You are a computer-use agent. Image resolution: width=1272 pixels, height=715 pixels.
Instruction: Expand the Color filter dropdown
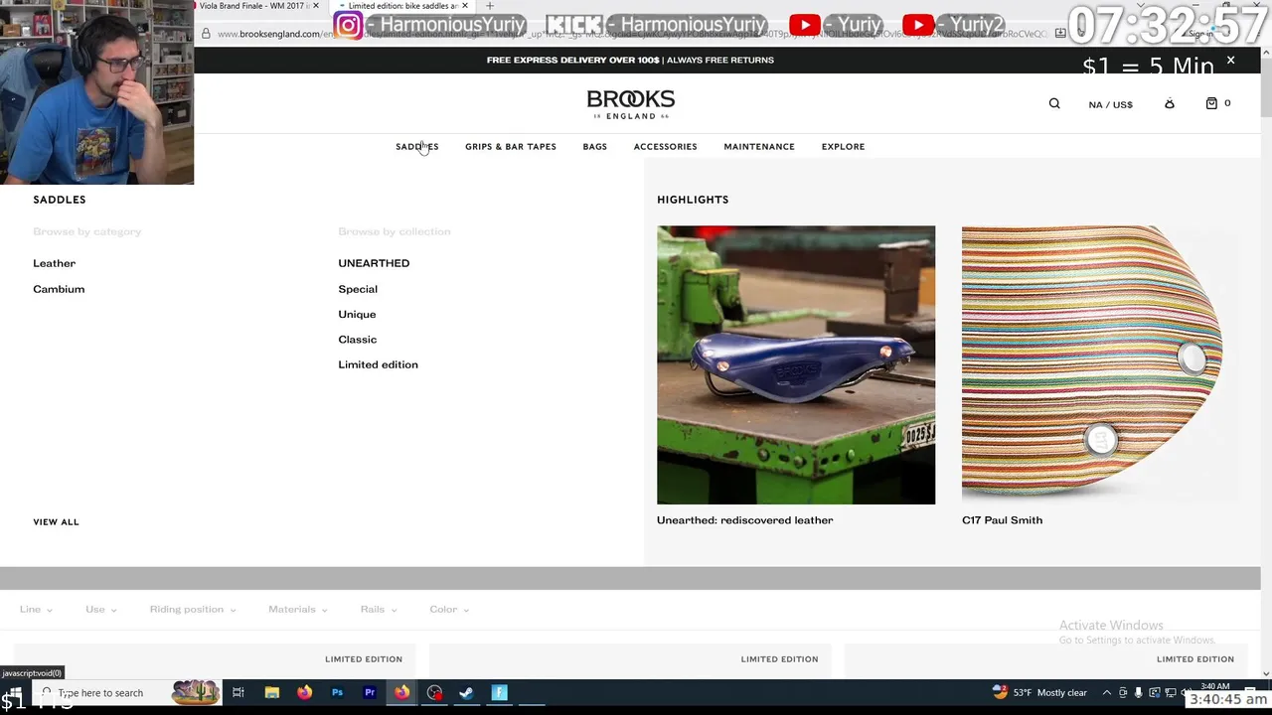449,609
